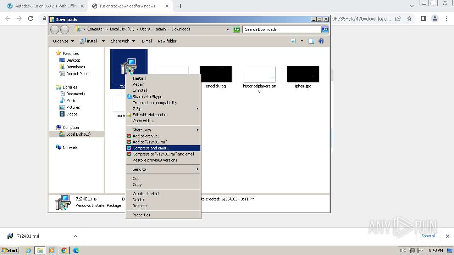Select Favorites in navigation pane
Viewport: 454px width, 255px height.
71,53
